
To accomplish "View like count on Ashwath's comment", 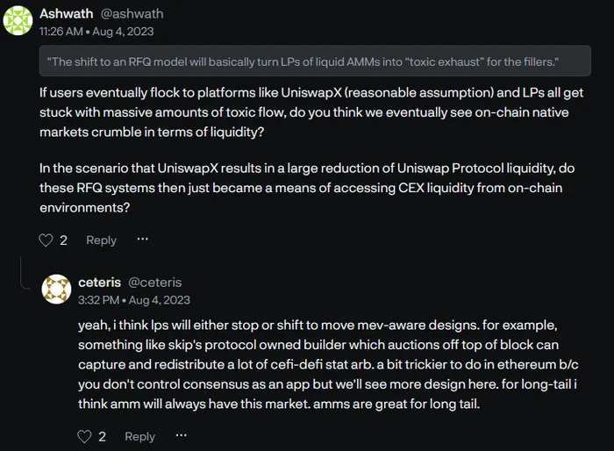I will click(63, 240).
